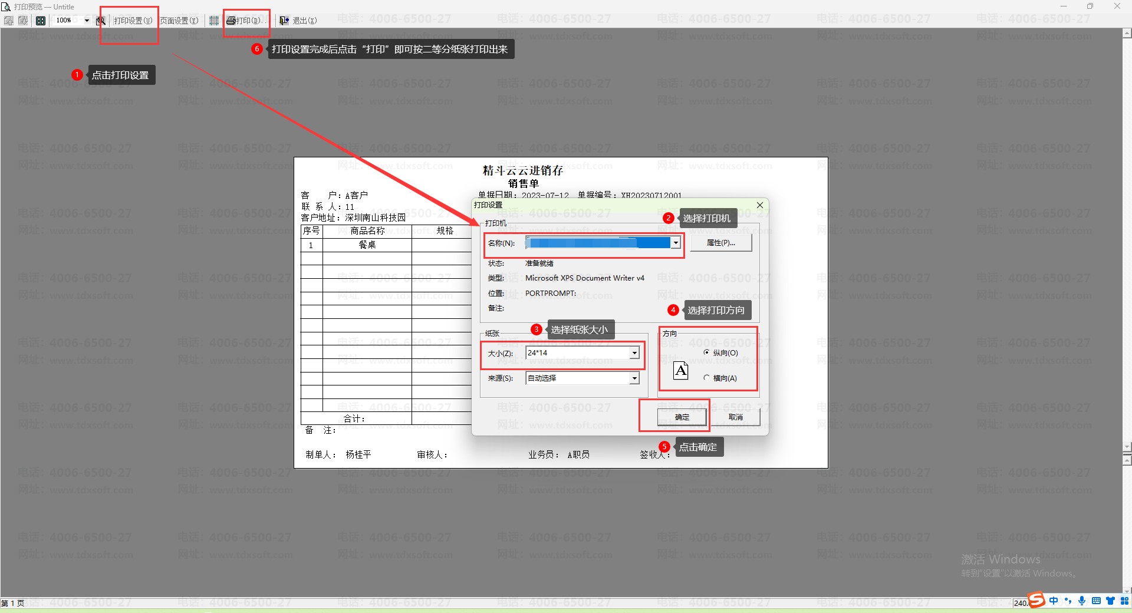The width and height of the screenshot is (1132, 613).
Task: Click the vertical scrollbar up arrow
Action: (1127, 34)
